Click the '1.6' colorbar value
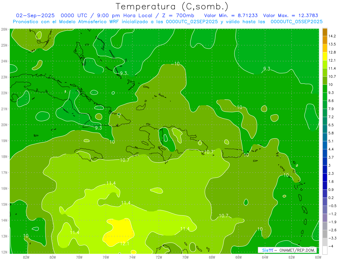 (x=331, y=182)
